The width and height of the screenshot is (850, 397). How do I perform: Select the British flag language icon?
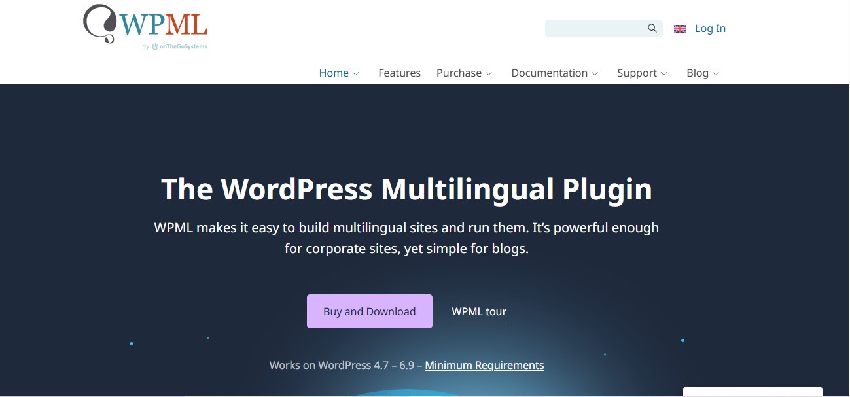pos(679,28)
